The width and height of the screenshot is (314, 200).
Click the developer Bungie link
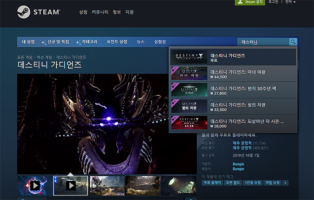click(238, 164)
